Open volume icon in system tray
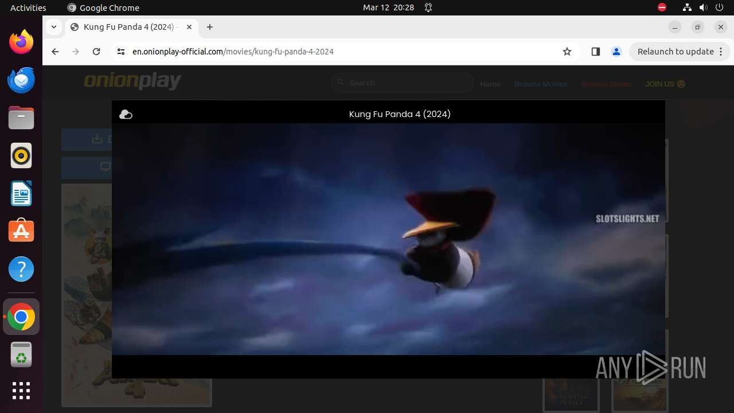The image size is (734, 413). pyautogui.click(x=704, y=7)
